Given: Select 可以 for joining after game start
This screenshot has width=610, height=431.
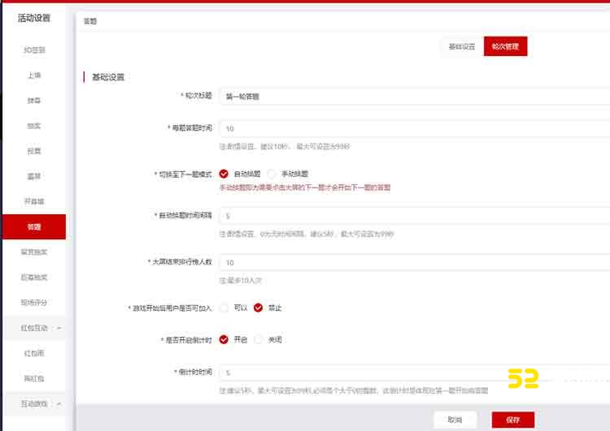Looking at the screenshot, I should (x=224, y=308).
